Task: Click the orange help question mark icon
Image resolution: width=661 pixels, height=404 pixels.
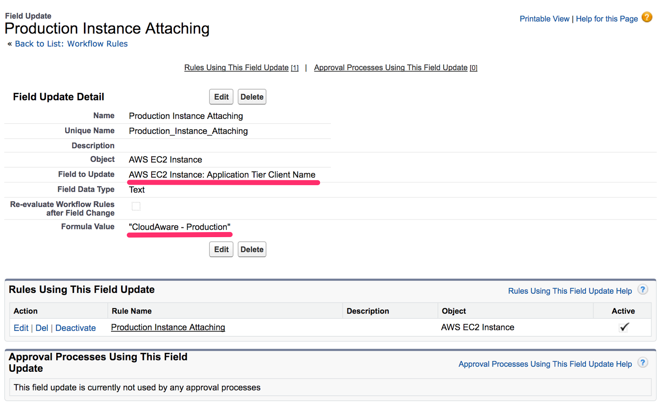Action: pos(647,17)
